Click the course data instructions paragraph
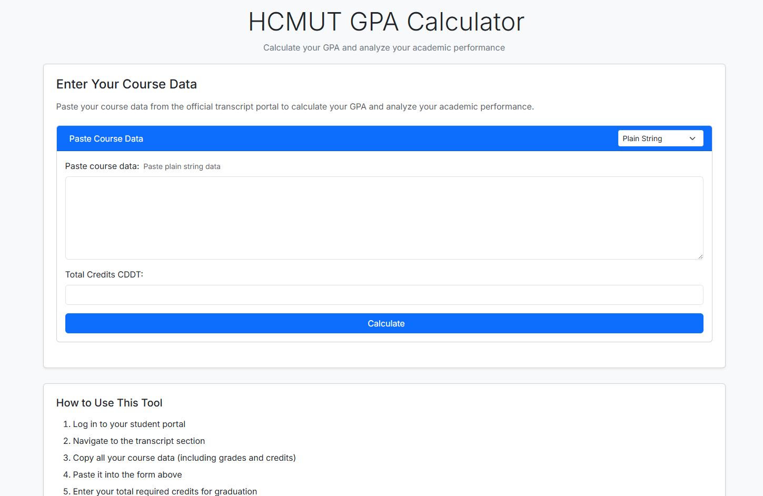Viewport: 763px width, 496px height. pos(295,106)
